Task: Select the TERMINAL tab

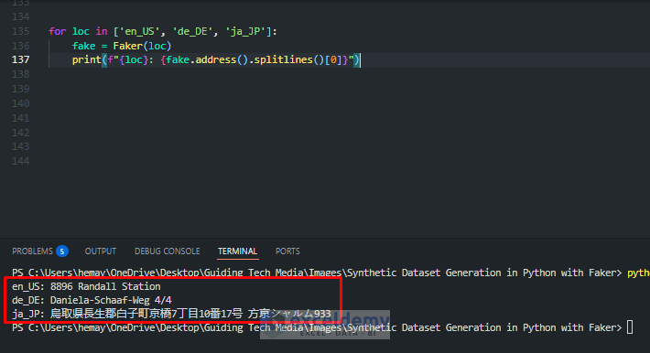Action: (237, 251)
